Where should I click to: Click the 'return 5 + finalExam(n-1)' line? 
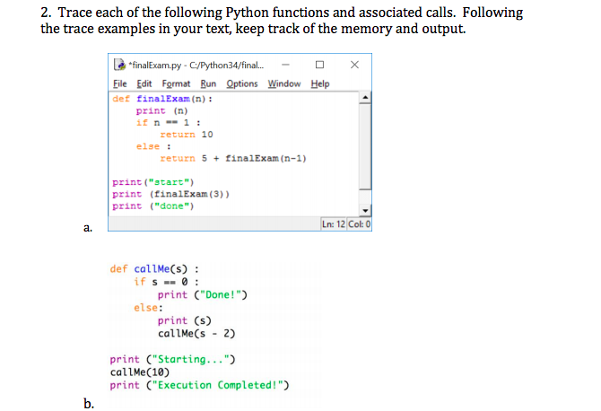(233, 158)
